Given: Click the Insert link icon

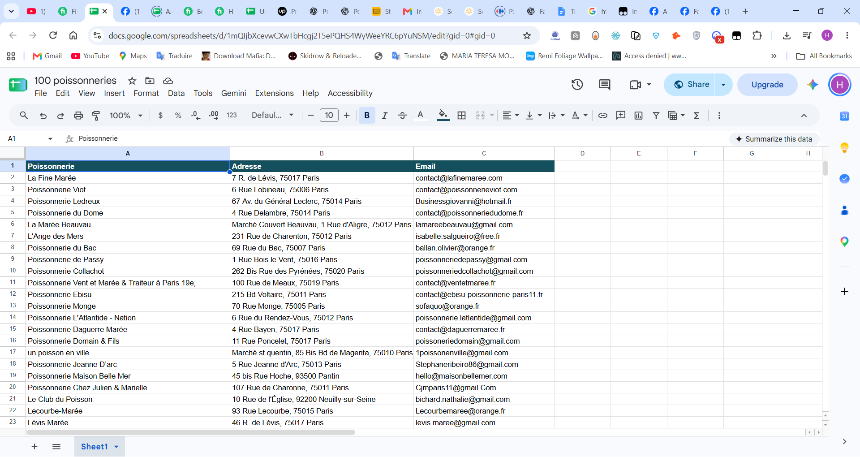Looking at the screenshot, I should (603, 116).
